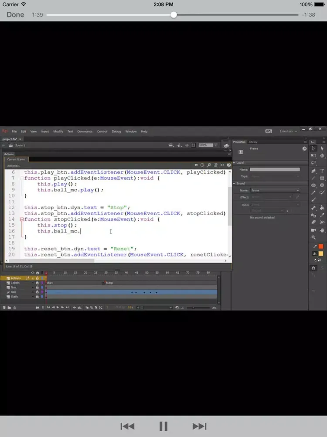Image resolution: width=327 pixels, height=437 pixels.
Task: Select the Eraser tool
Action: [x=313, y=222]
